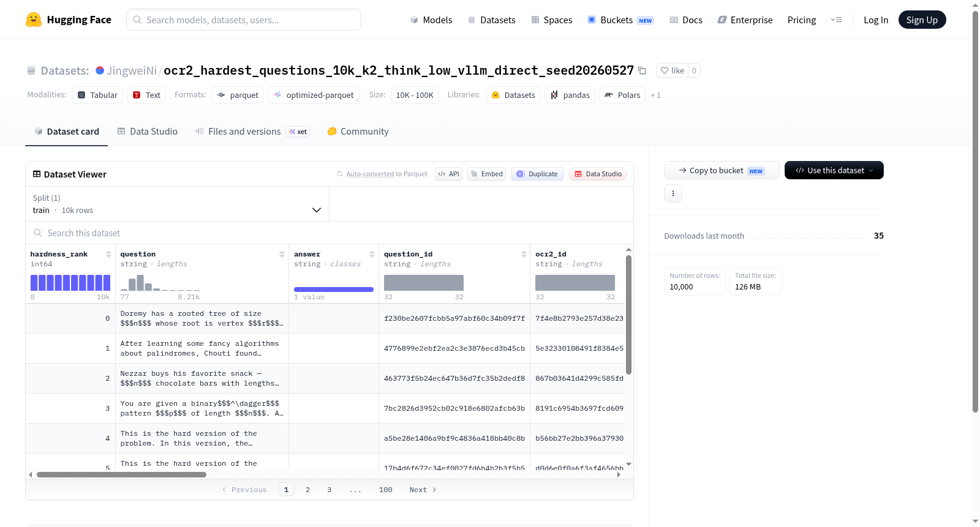This screenshot has height=527, width=980.
Task: Select the optimized-parquet format tag
Action: coord(314,95)
